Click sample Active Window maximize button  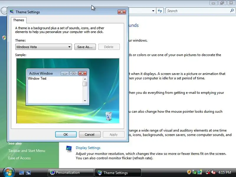click(x=73, y=73)
